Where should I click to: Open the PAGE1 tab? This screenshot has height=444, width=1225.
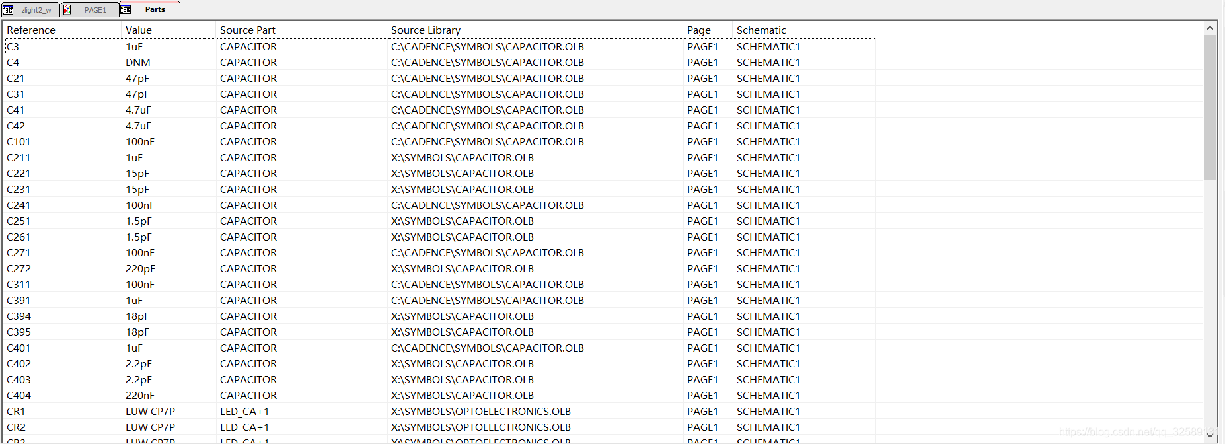[95, 10]
